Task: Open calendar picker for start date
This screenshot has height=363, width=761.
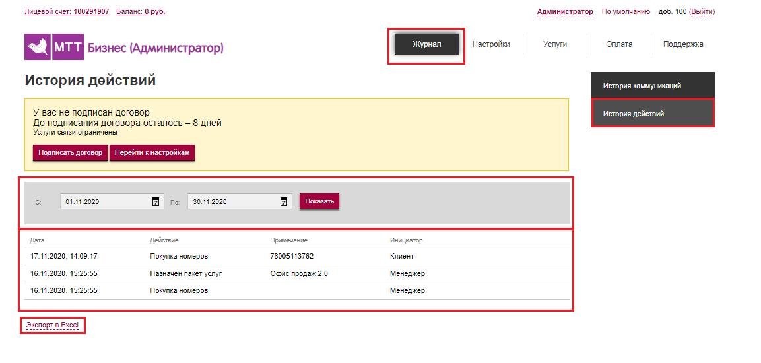Action: 155,202
